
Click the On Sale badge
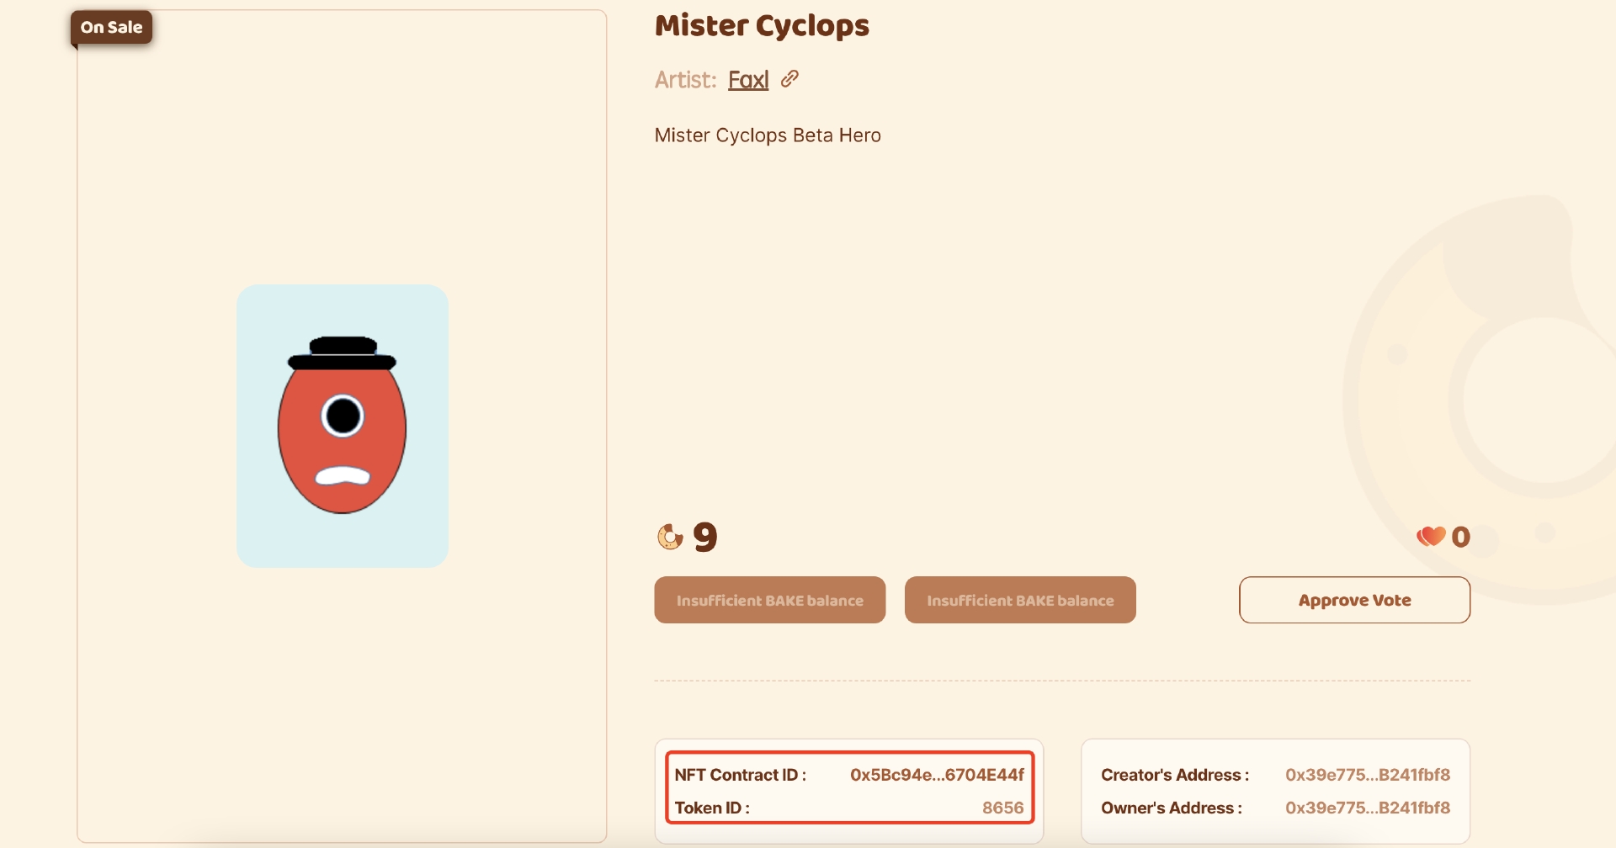tap(111, 27)
